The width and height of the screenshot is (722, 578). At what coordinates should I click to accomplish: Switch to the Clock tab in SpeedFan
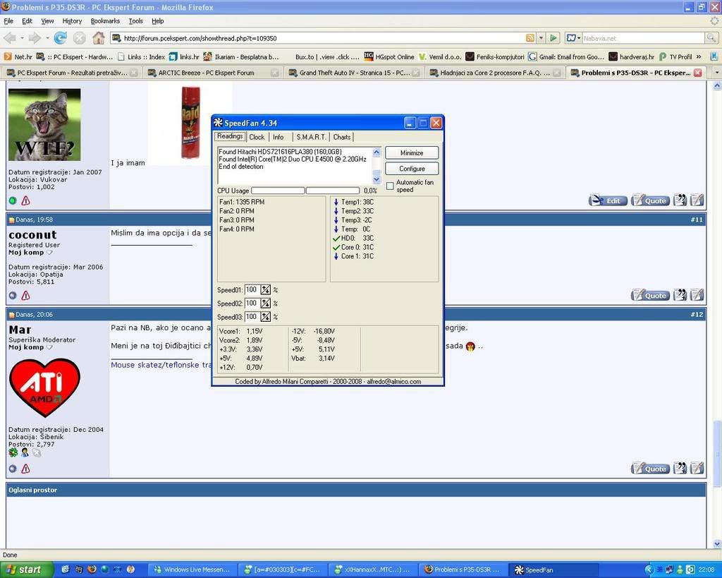pos(257,137)
